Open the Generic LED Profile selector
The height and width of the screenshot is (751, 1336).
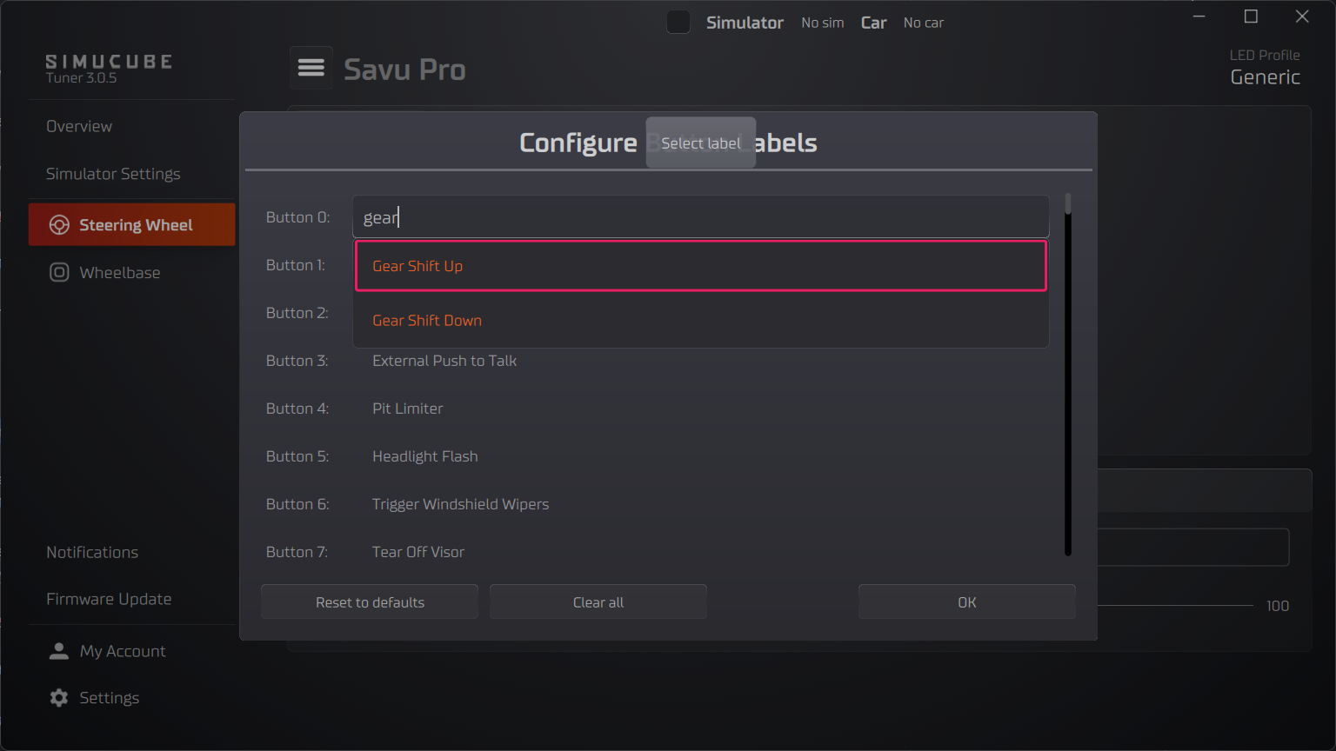click(x=1265, y=76)
